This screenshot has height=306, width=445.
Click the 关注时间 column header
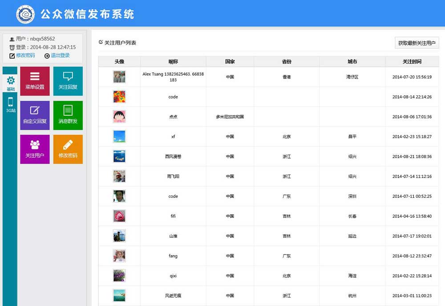tap(412, 61)
